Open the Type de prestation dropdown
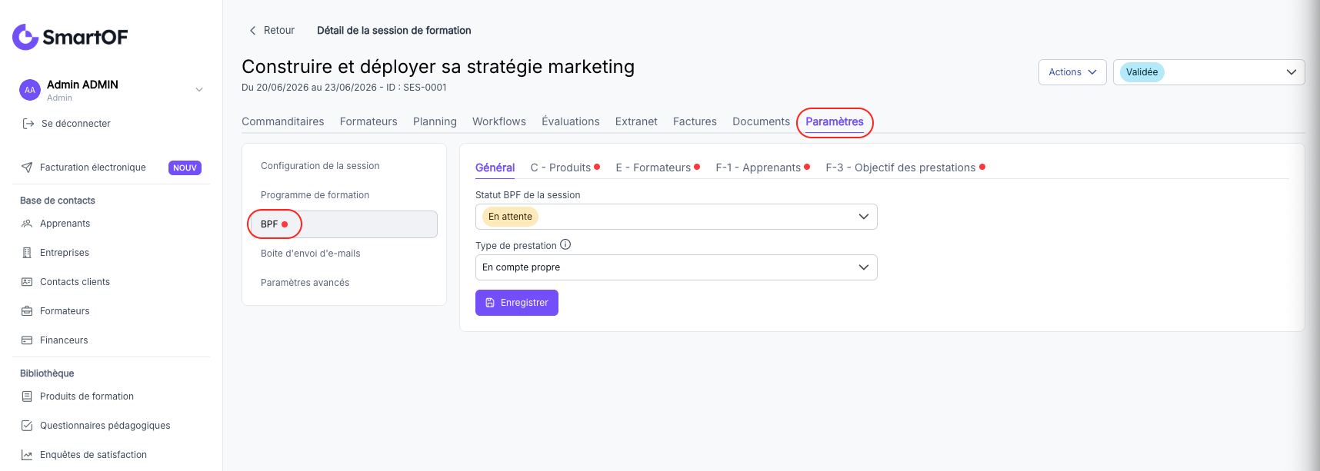1320x471 pixels. coord(676,267)
